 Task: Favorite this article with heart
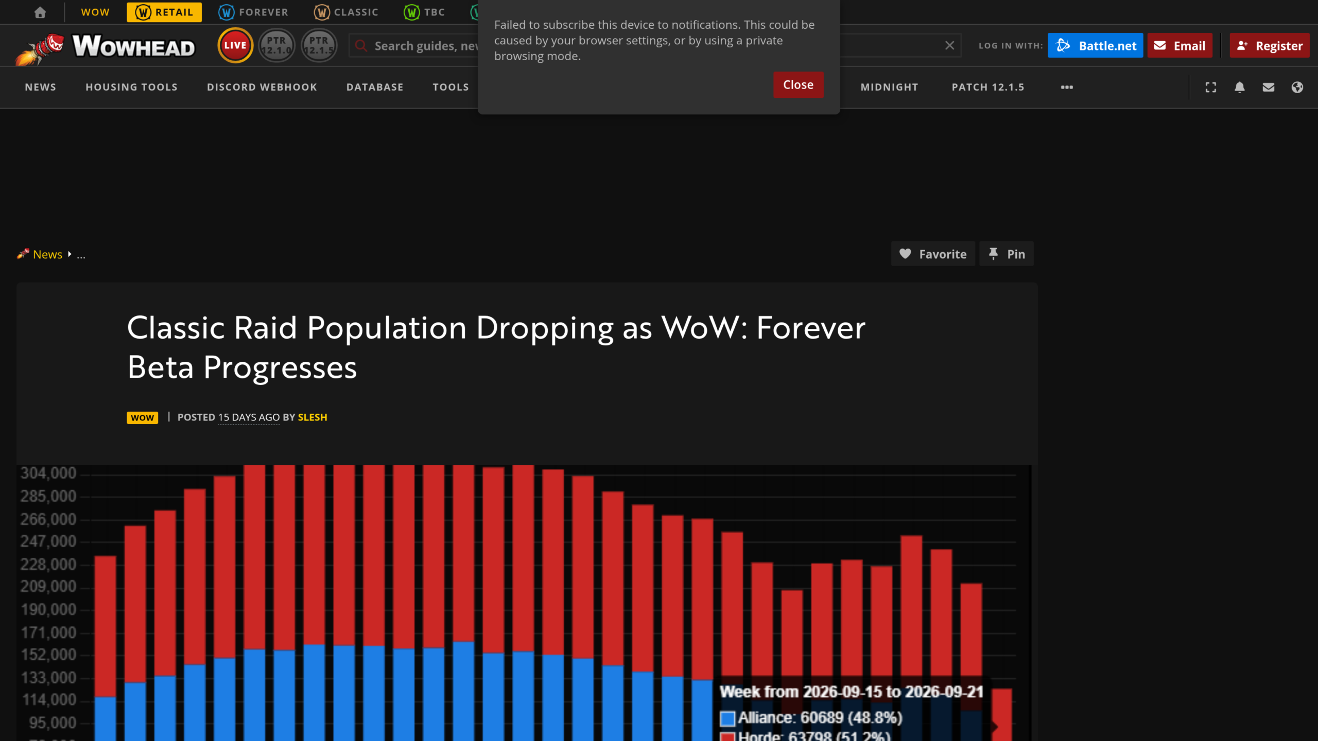933,254
